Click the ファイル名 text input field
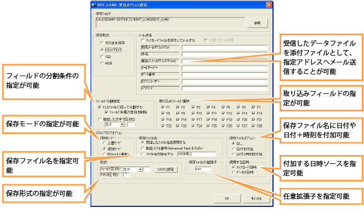 [x=204, y=154]
